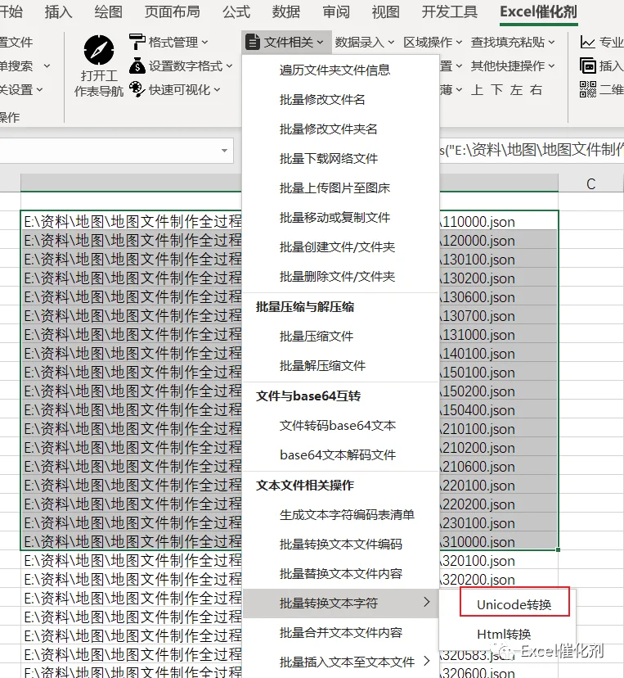Screen dimensions: 624x678
Task: Click the insert icon next to 插入
Action: pyautogui.click(x=587, y=66)
